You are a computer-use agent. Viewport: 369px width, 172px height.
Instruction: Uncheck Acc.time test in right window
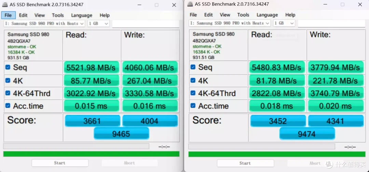193,106
